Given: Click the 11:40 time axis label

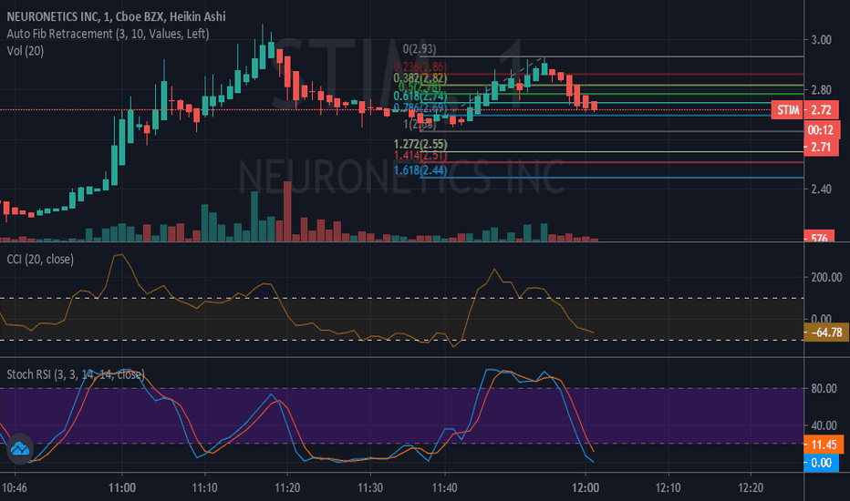Looking at the screenshot, I should (x=444, y=488).
